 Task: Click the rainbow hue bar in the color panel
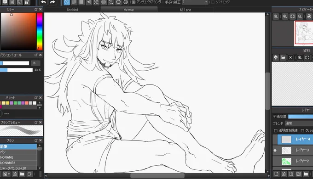[40, 32]
